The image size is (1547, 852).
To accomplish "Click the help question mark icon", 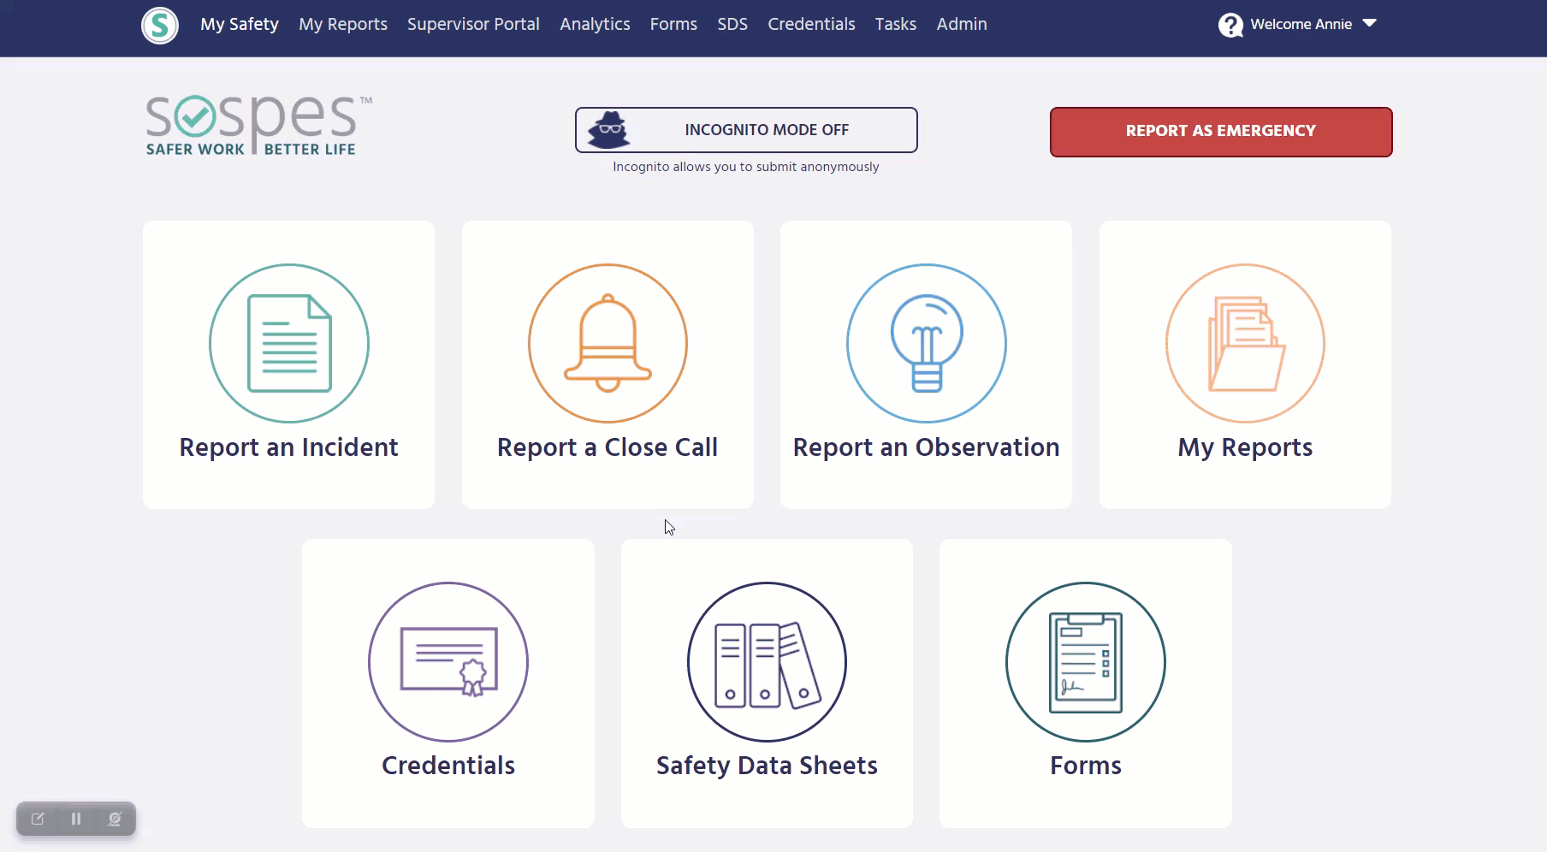I will click(x=1230, y=25).
